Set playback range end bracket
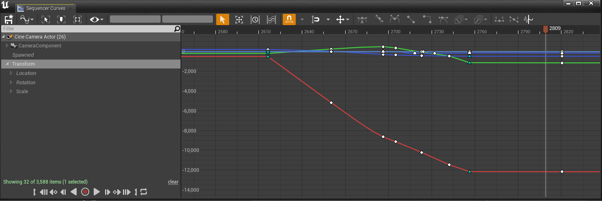Screen dimensions: 602x201 tap(136, 192)
